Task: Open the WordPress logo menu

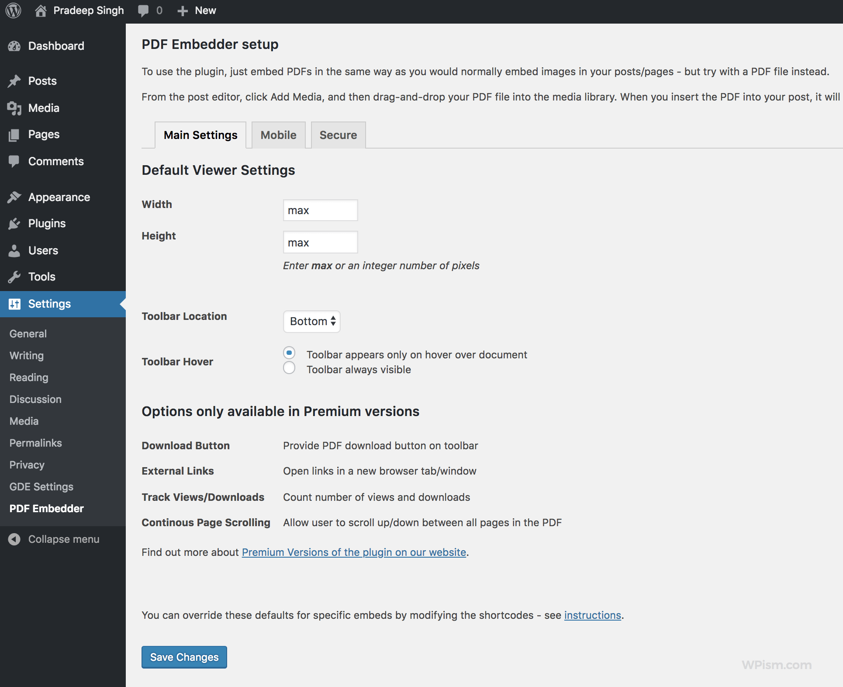Action: point(13,10)
